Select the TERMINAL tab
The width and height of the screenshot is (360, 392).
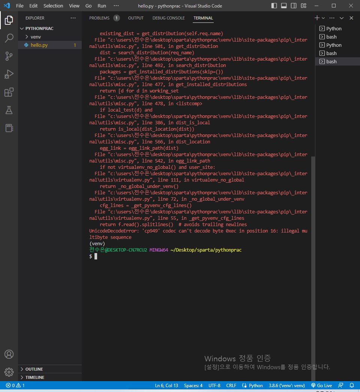pos(203,18)
